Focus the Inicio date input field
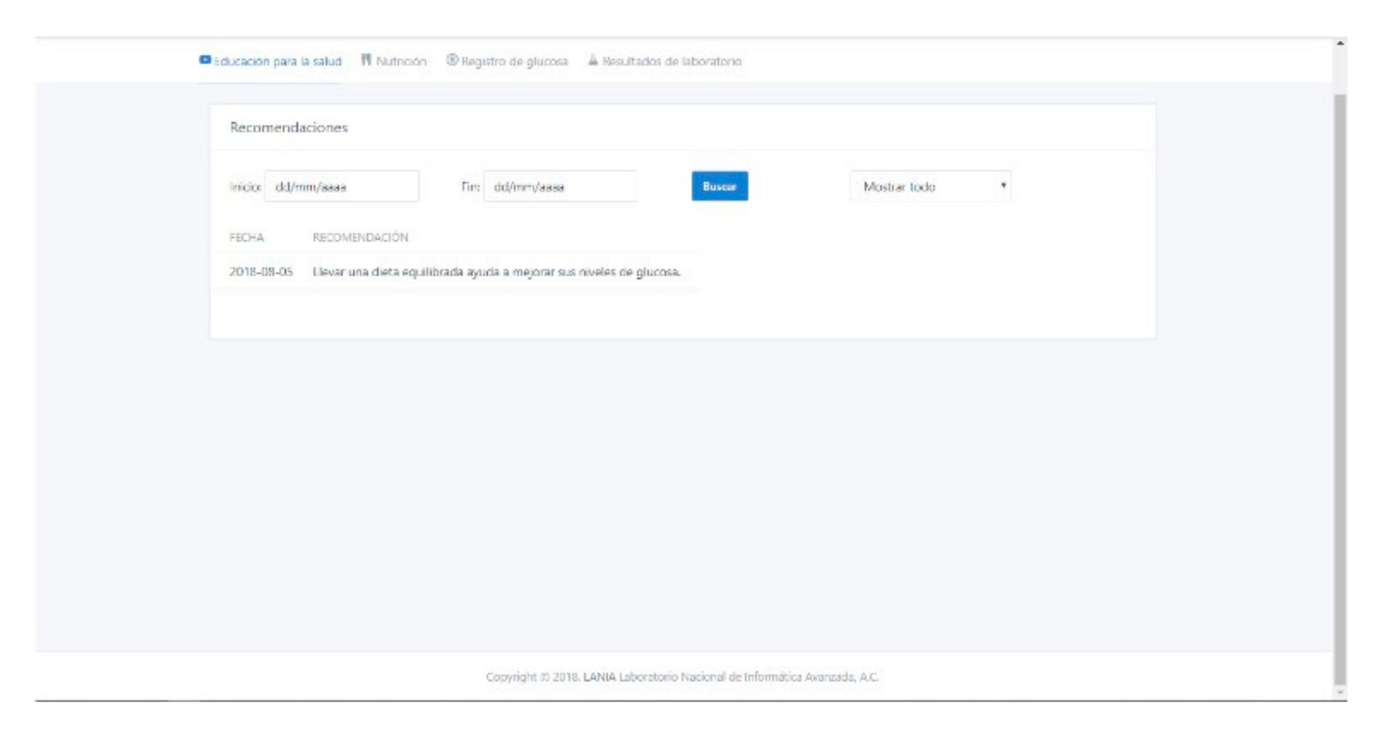 click(x=342, y=187)
